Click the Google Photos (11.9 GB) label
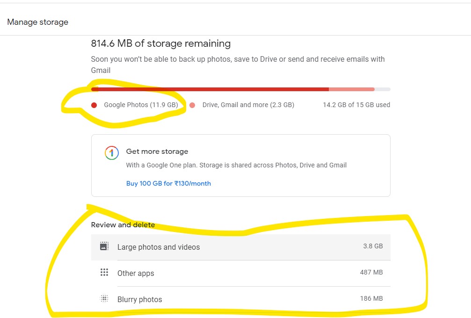The height and width of the screenshot is (318, 471). coord(141,105)
